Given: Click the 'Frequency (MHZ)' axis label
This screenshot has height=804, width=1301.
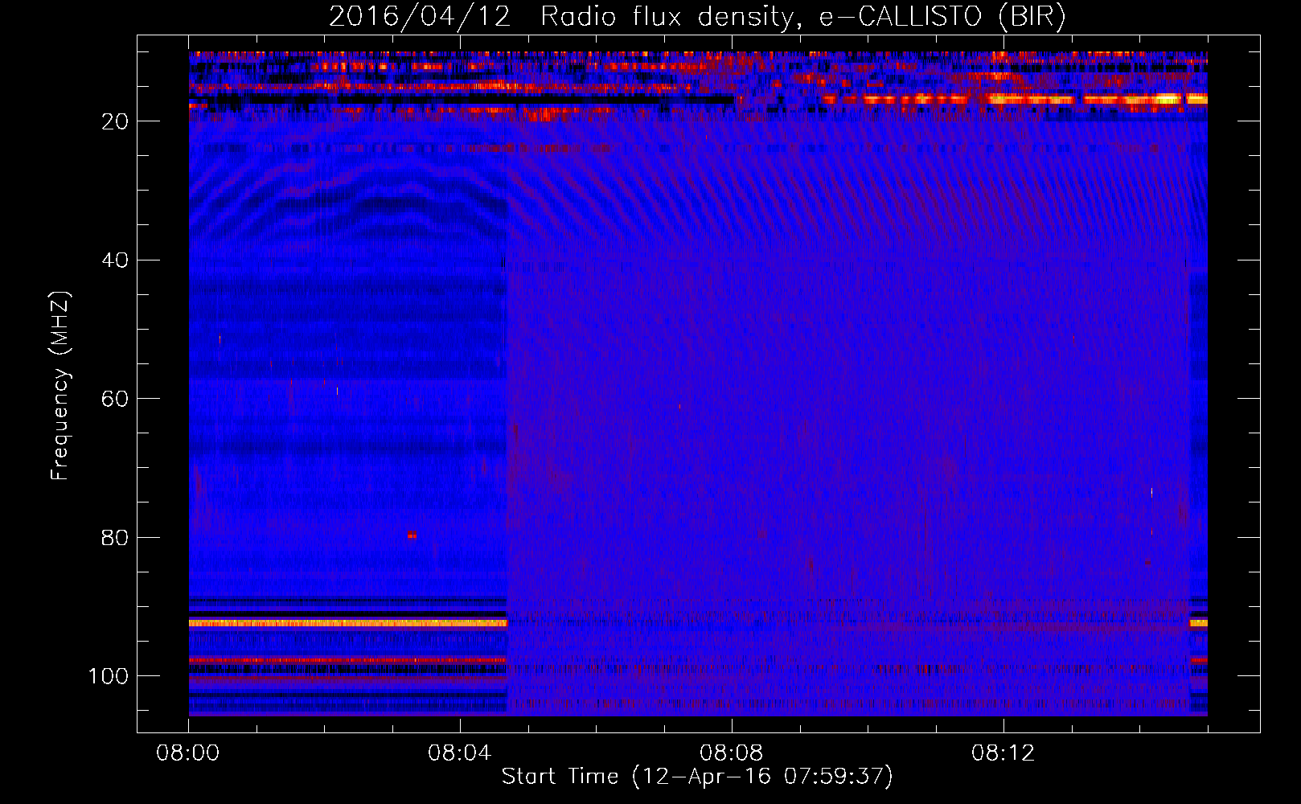Looking at the screenshot, I should pos(60,386).
